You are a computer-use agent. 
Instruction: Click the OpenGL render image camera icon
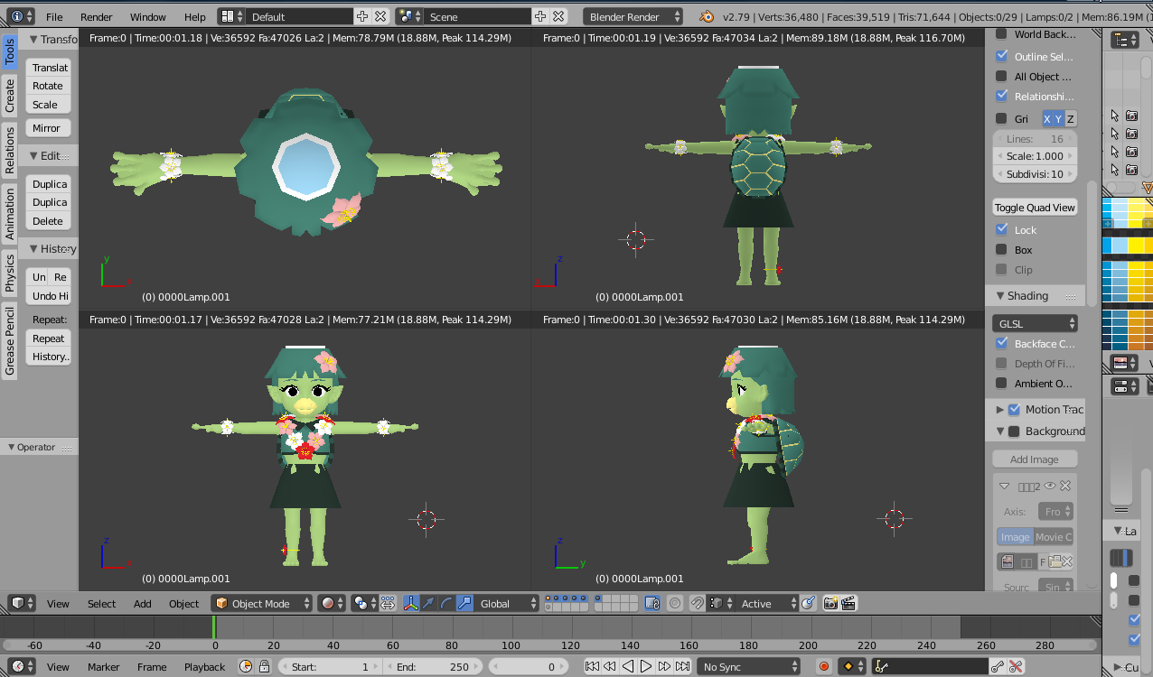tap(830, 603)
